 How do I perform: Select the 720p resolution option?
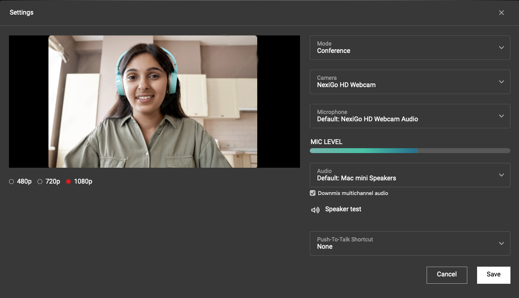tap(40, 182)
